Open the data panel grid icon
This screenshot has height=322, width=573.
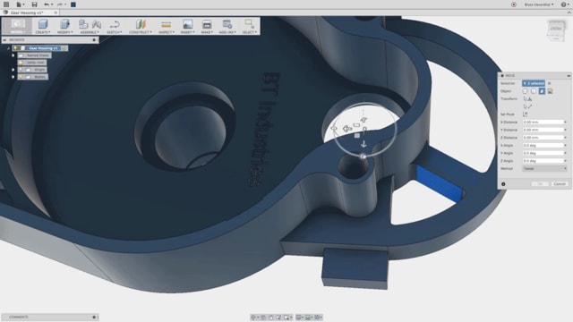(x=6, y=4)
